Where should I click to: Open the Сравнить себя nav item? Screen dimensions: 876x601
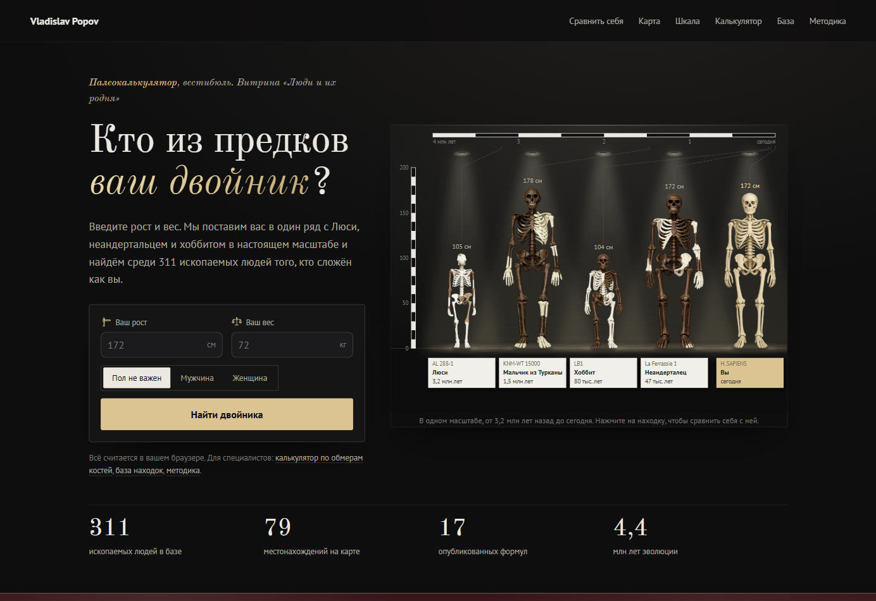tap(596, 21)
